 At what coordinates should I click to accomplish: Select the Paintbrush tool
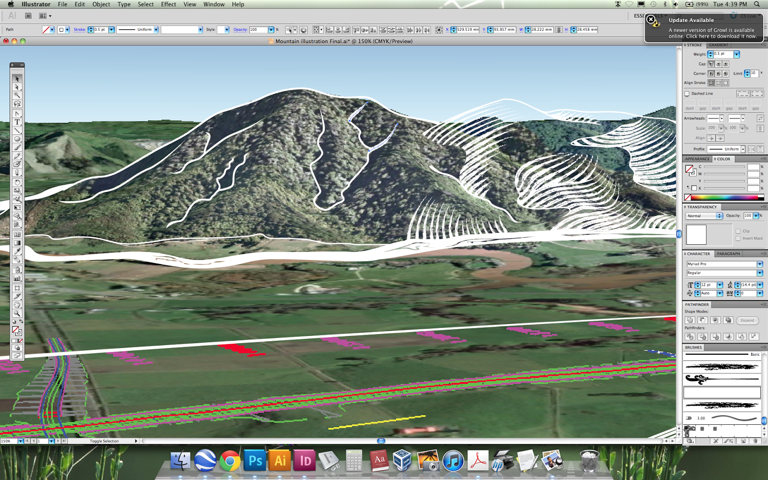pyautogui.click(x=17, y=147)
